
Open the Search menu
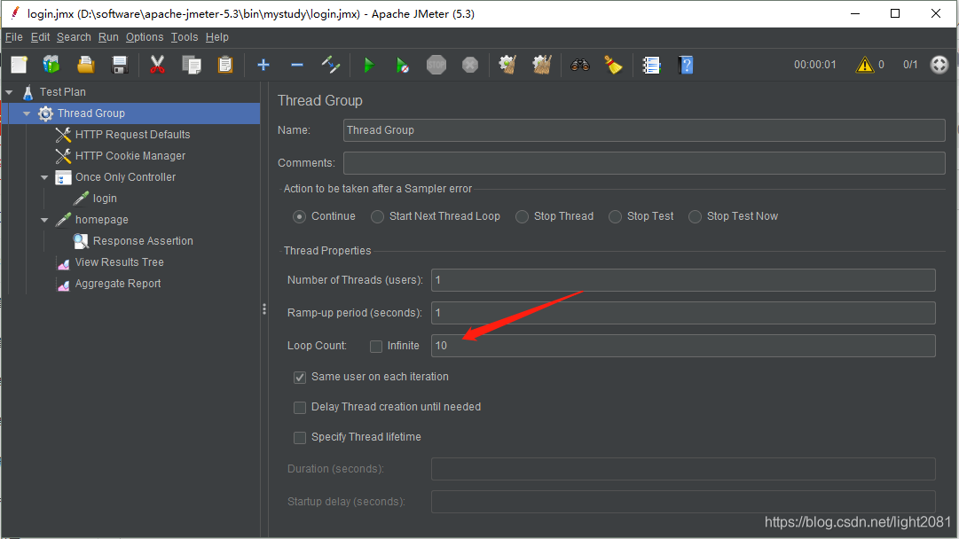point(74,37)
